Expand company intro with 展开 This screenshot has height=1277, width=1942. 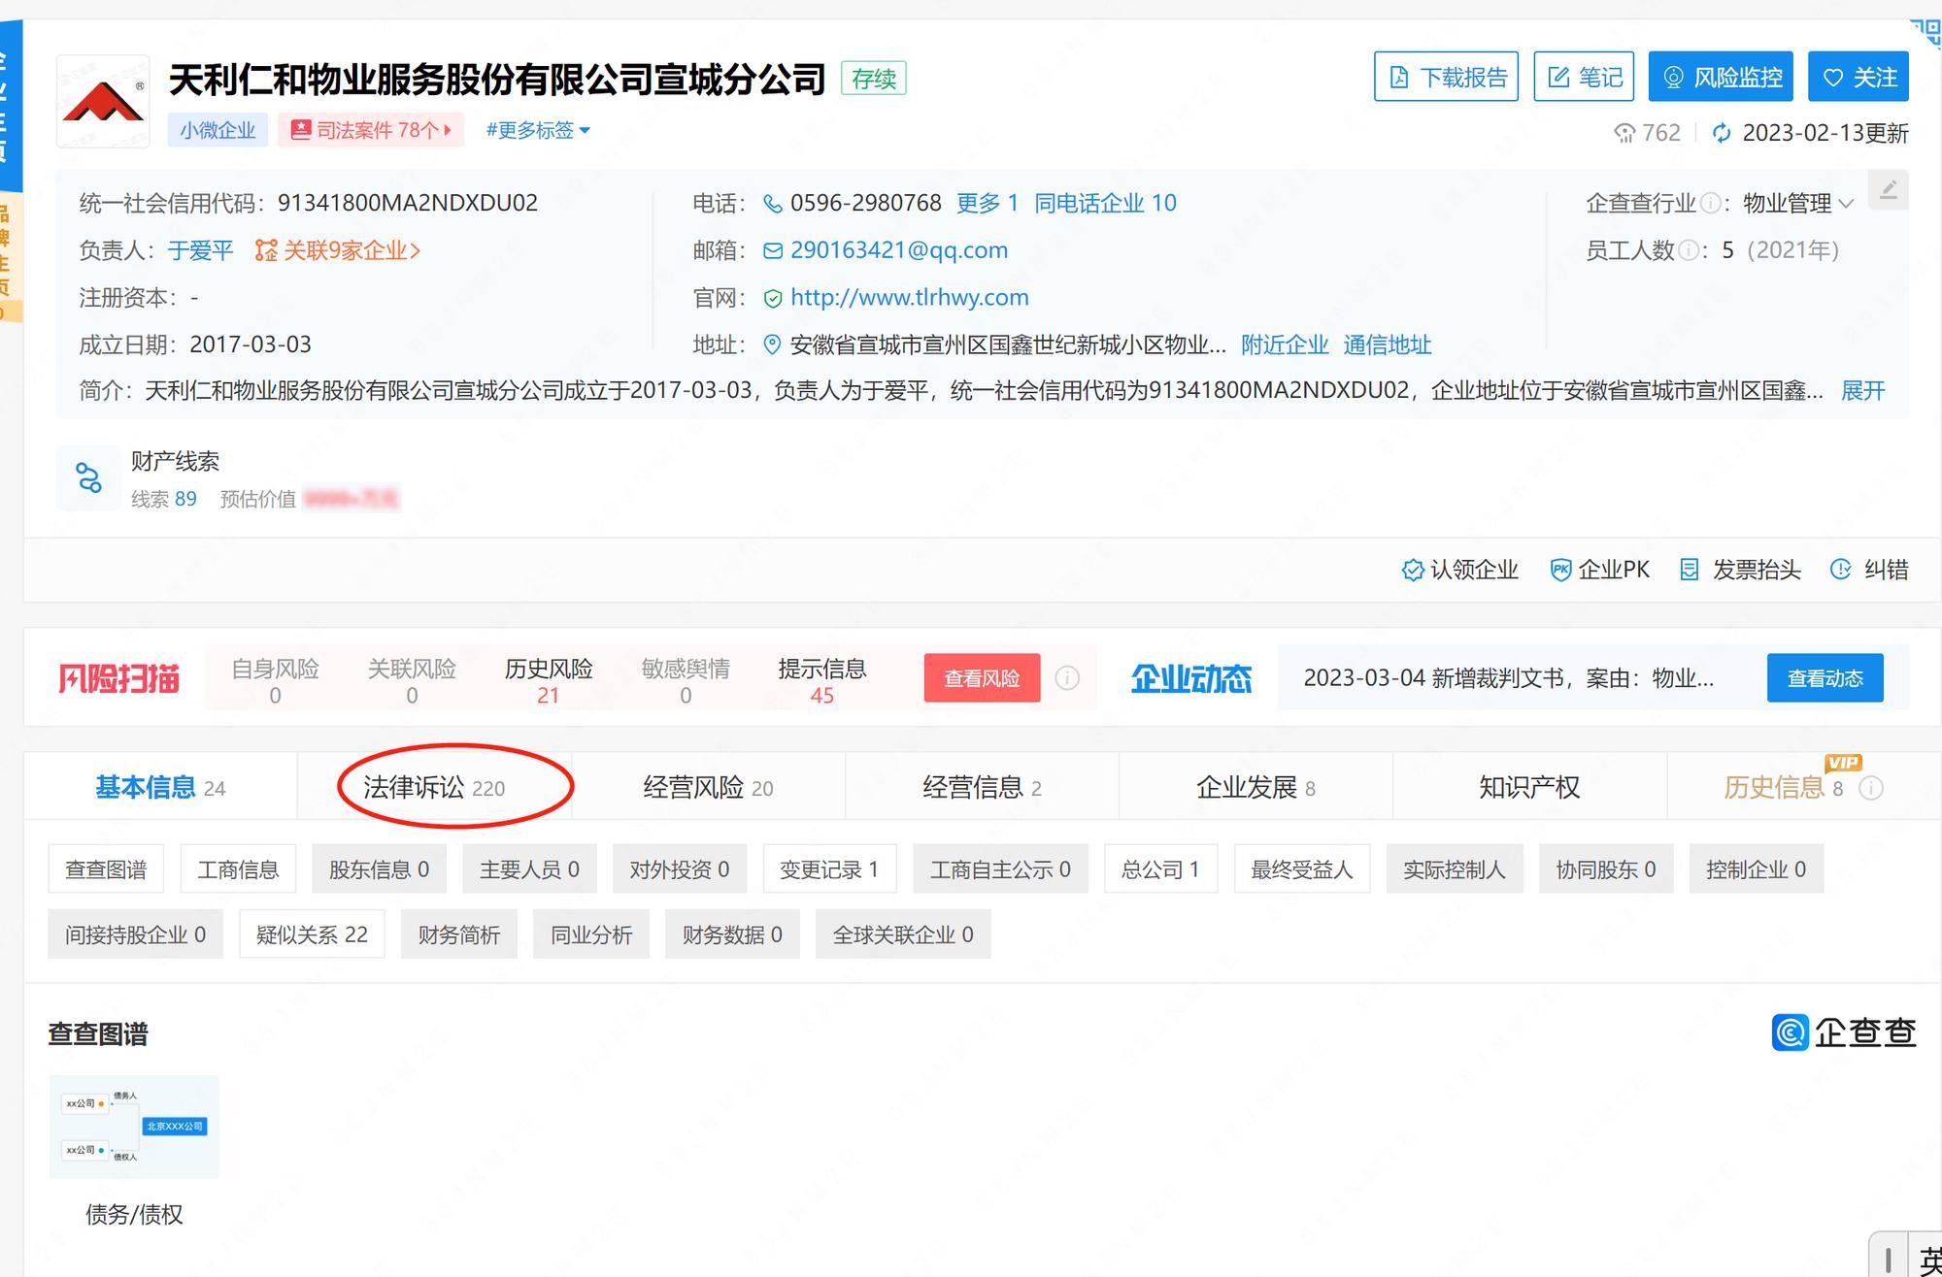coord(1862,390)
